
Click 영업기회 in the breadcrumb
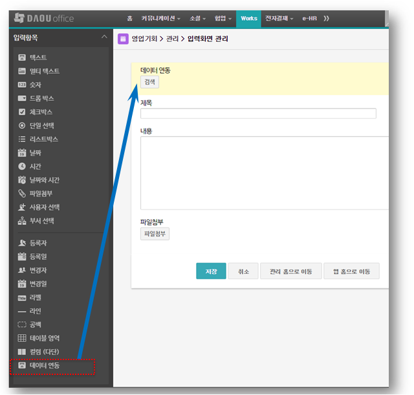click(144, 39)
